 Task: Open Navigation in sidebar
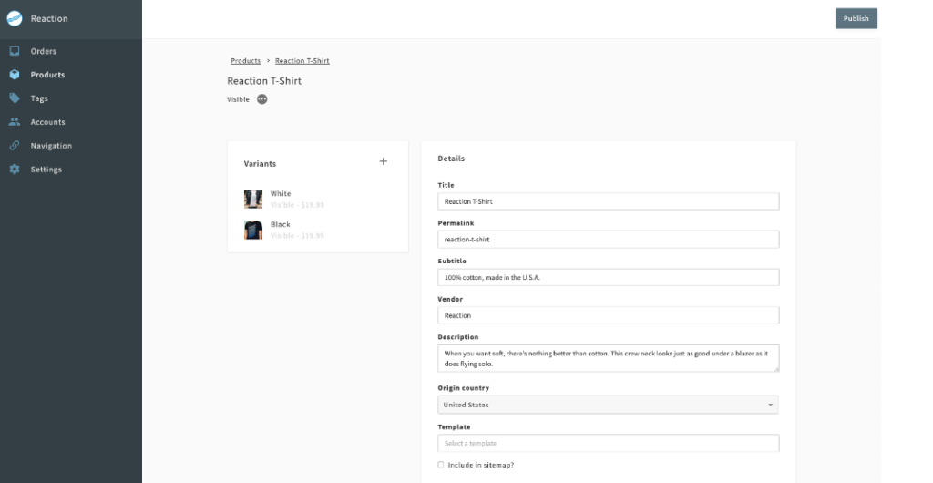(51, 146)
